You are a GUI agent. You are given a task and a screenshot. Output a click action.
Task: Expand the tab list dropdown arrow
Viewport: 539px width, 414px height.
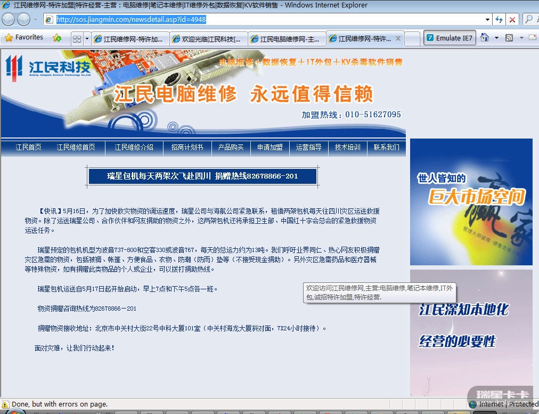coord(87,39)
